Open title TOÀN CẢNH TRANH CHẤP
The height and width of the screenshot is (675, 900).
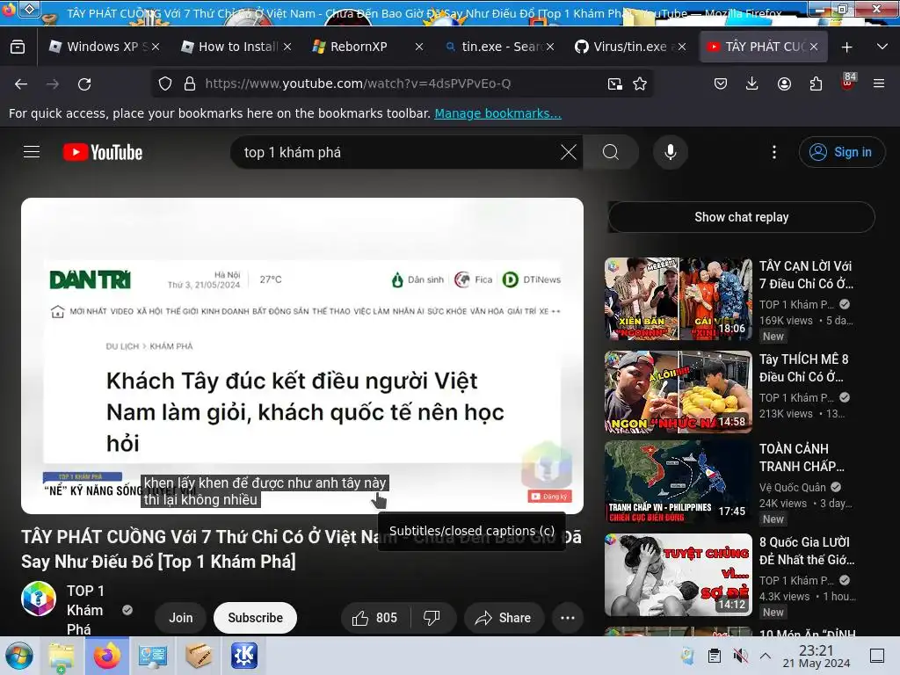(802, 457)
